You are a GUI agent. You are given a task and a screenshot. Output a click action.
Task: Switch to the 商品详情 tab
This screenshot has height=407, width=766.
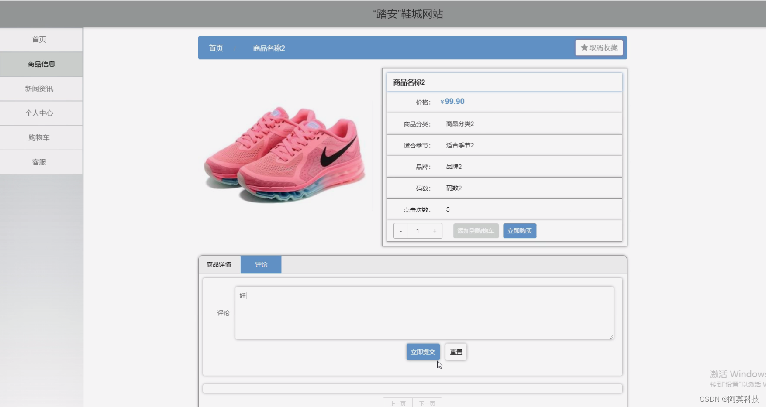(x=219, y=264)
